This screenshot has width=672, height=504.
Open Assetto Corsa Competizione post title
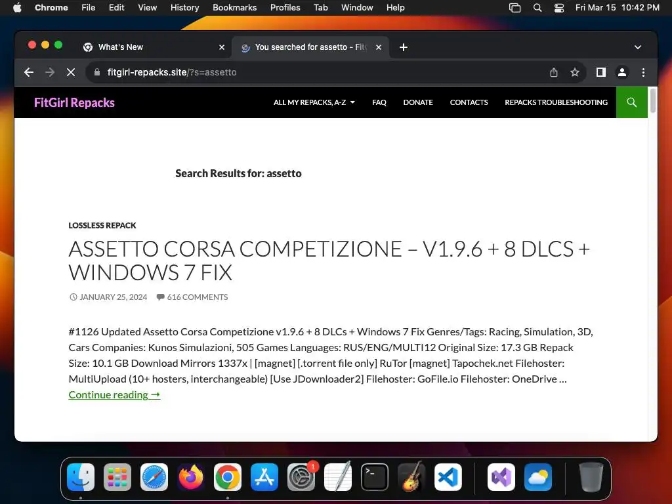pyautogui.click(x=329, y=261)
